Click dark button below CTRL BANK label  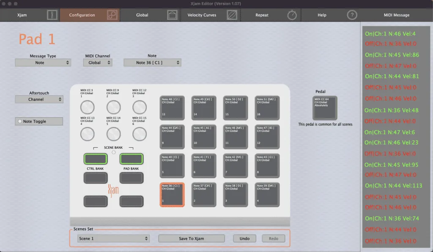96,178
